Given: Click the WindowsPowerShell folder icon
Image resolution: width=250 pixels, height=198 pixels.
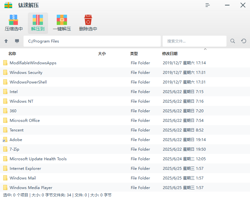Looking at the screenshot, I should point(5,82).
